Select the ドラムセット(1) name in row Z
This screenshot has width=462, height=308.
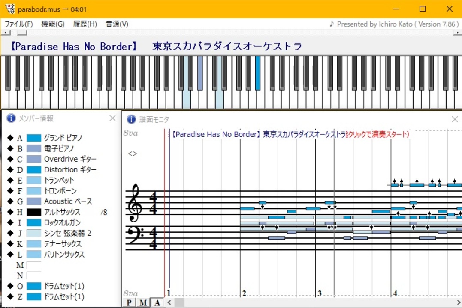tap(64, 296)
